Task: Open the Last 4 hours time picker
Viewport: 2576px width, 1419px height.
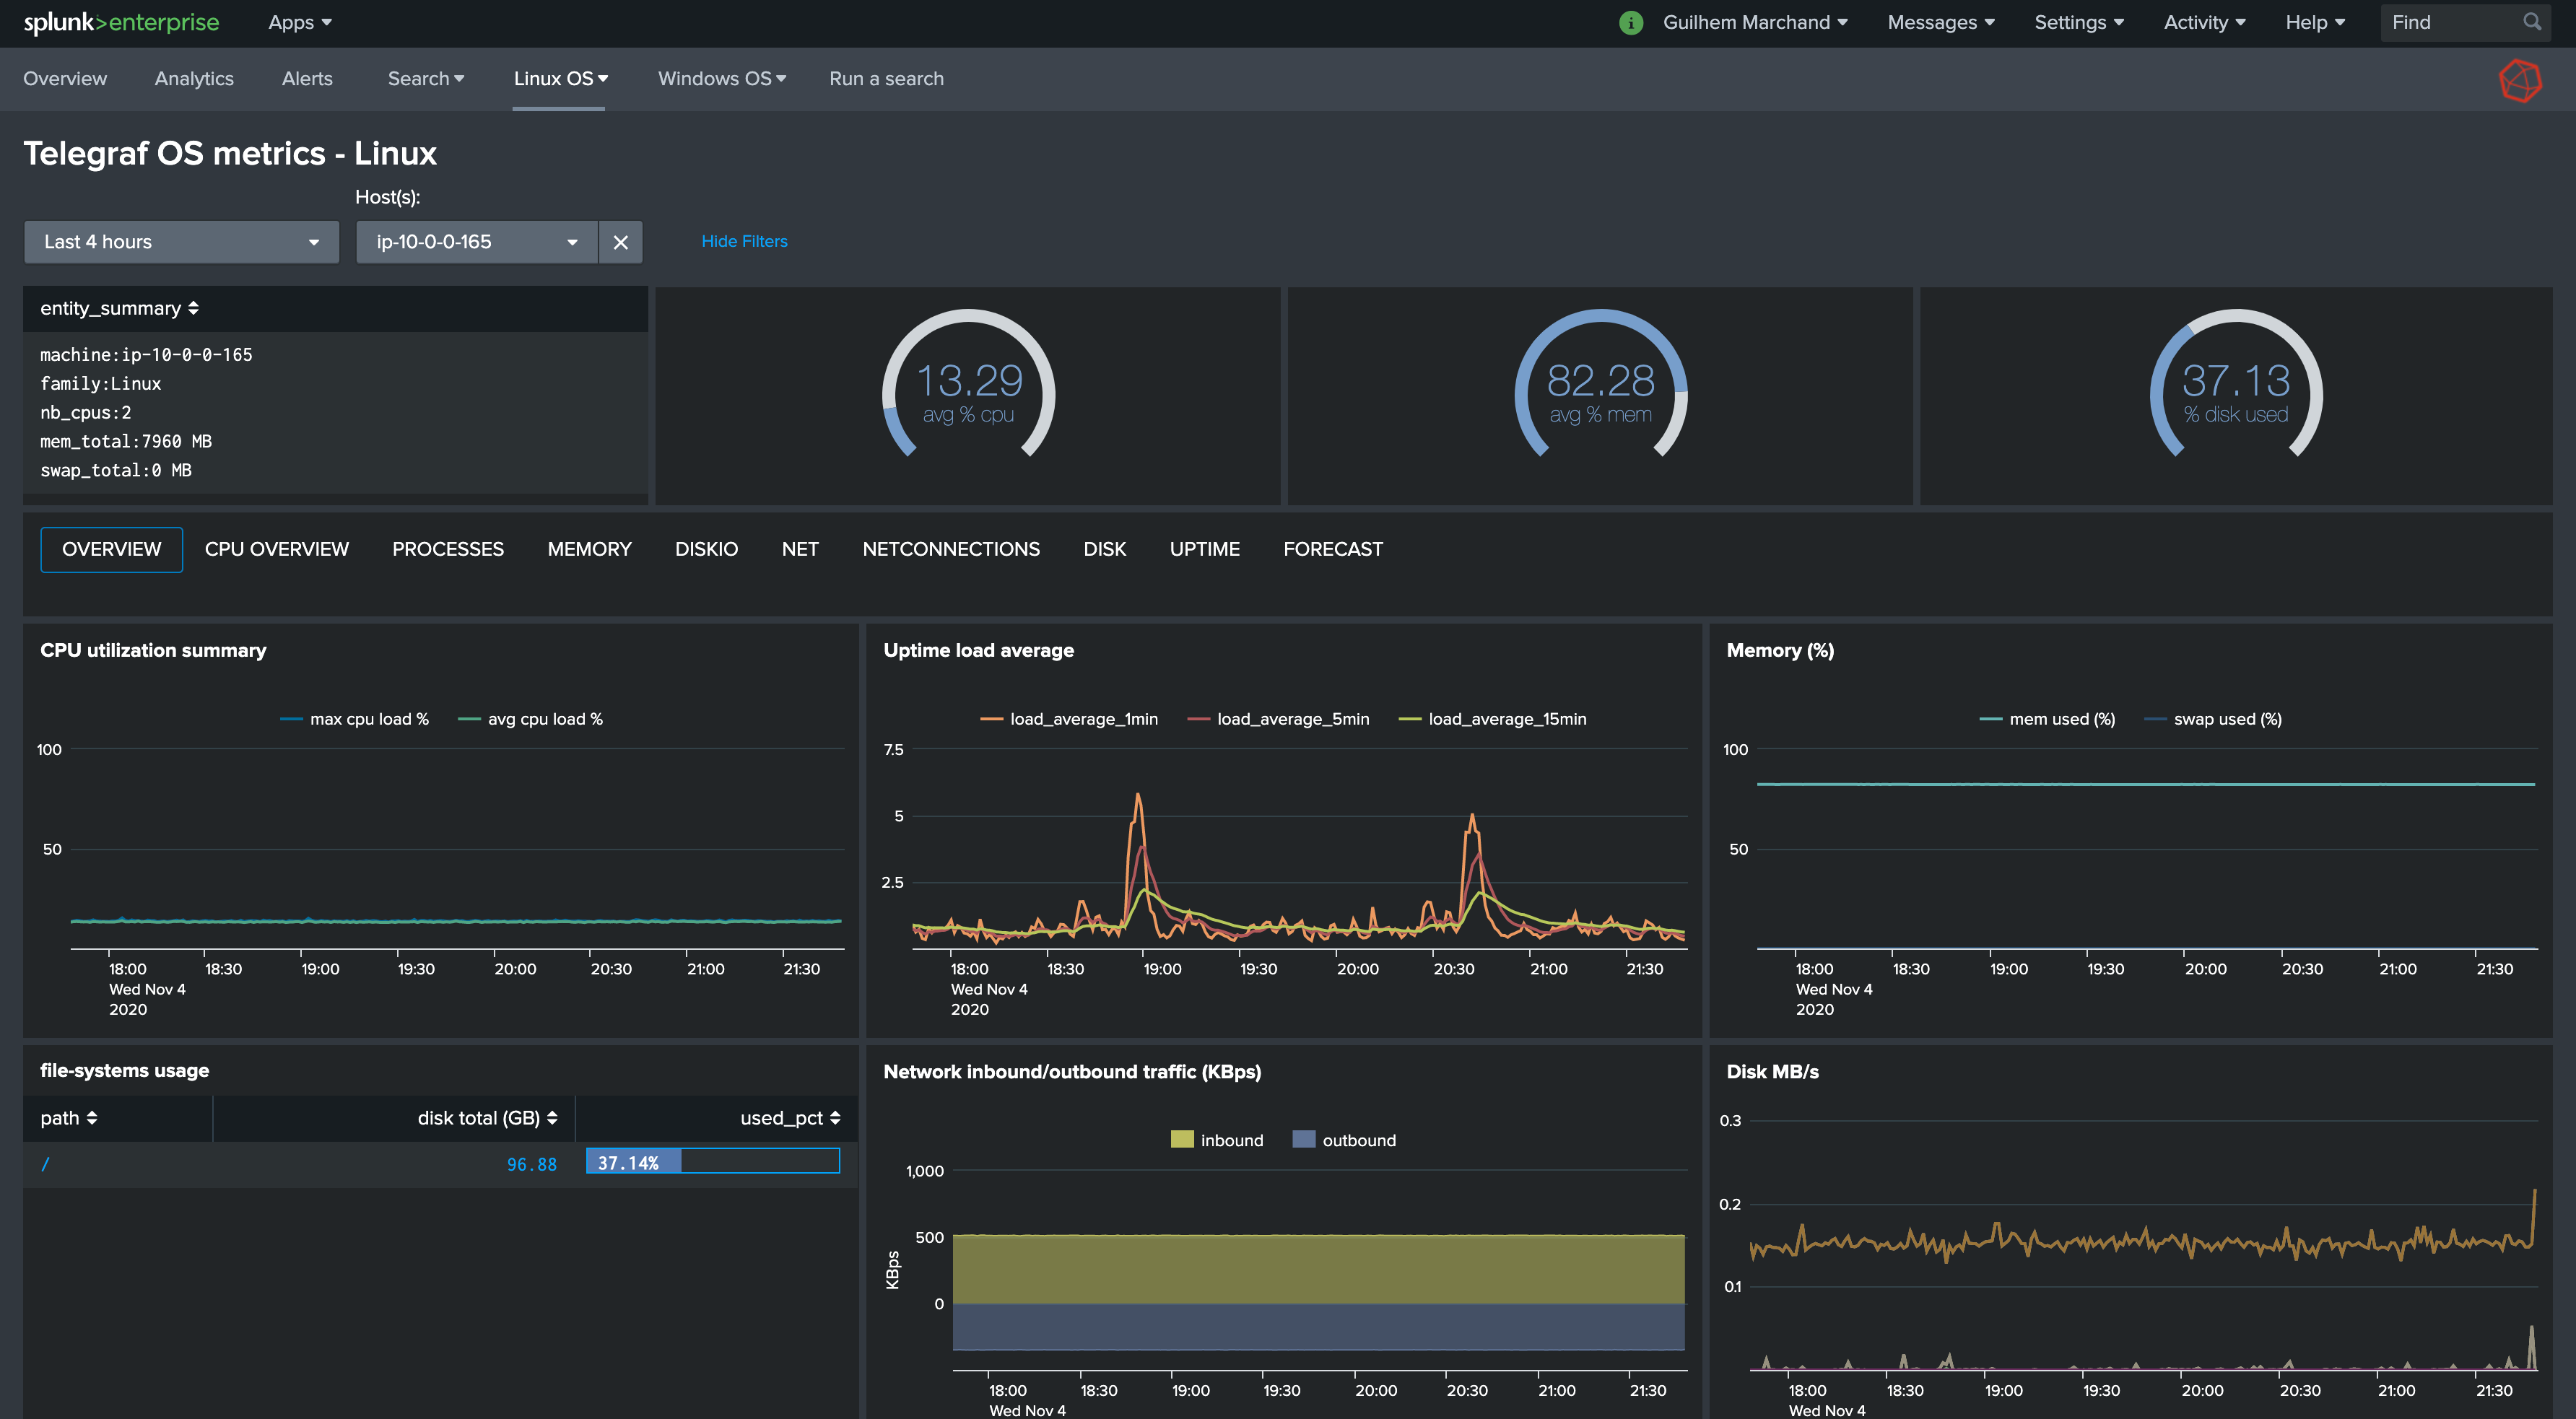Action: tap(181, 242)
